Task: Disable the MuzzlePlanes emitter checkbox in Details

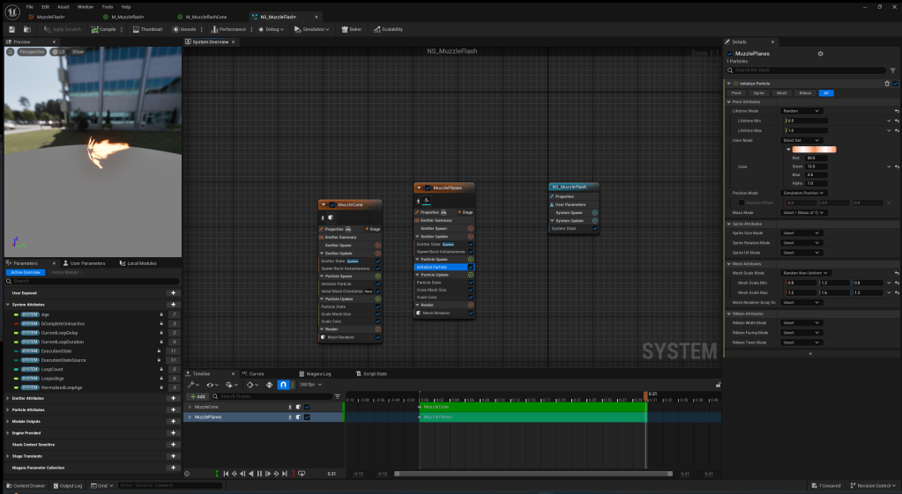Action: click(730, 54)
